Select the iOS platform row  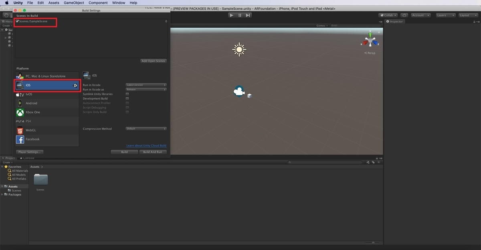[x=47, y=85]
